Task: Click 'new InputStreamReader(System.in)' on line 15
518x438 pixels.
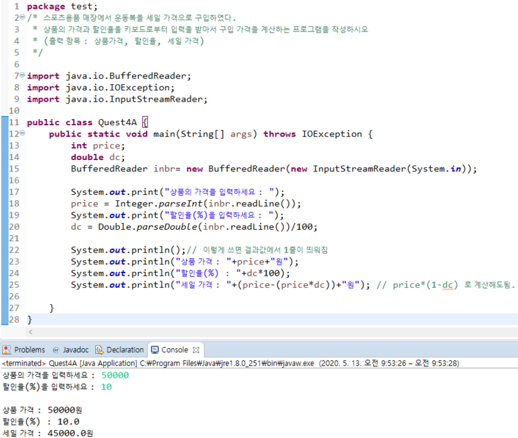Action: click(380, 169)
